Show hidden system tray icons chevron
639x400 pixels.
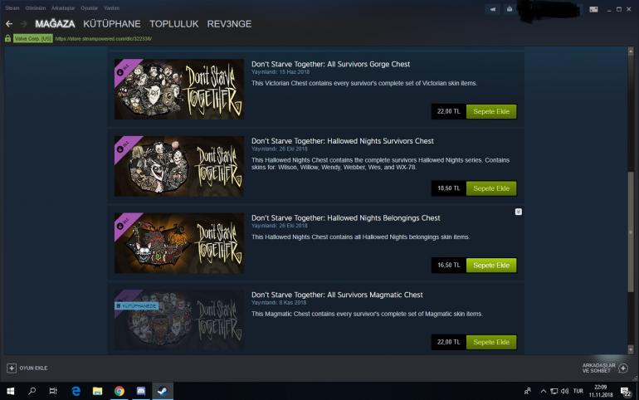544,391
